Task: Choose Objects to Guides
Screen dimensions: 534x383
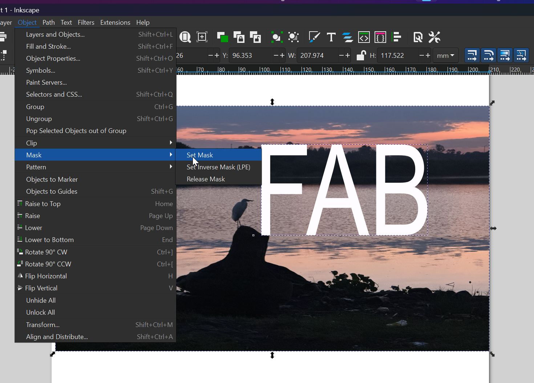Action: [96, 191]
